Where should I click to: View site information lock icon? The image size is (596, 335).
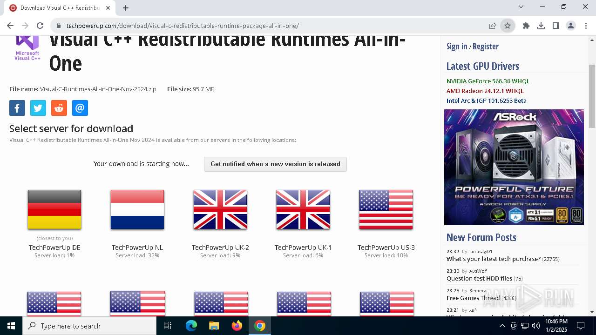[58, 26]
